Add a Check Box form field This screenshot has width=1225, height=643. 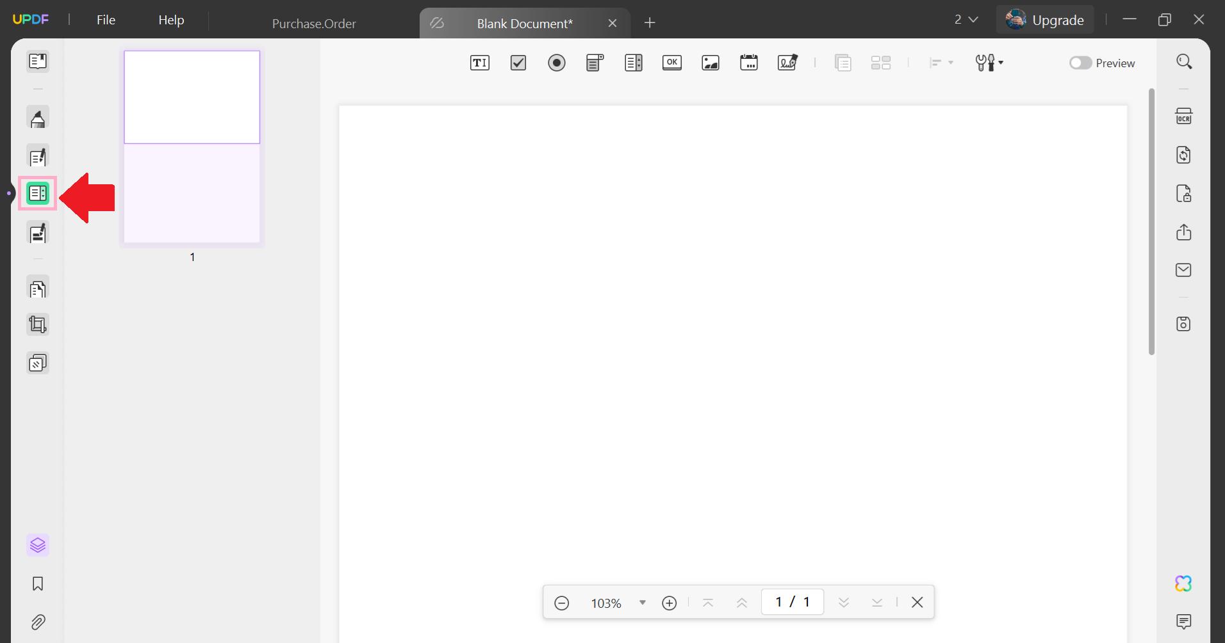[518, 63]
